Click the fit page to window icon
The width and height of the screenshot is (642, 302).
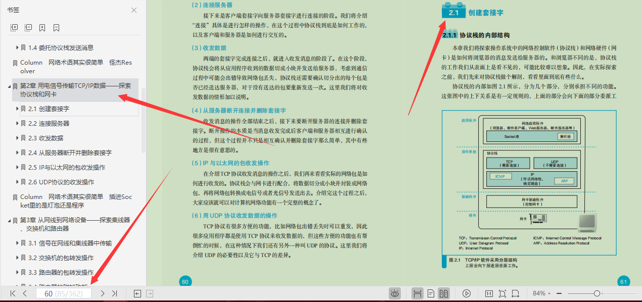coord(502,293)
